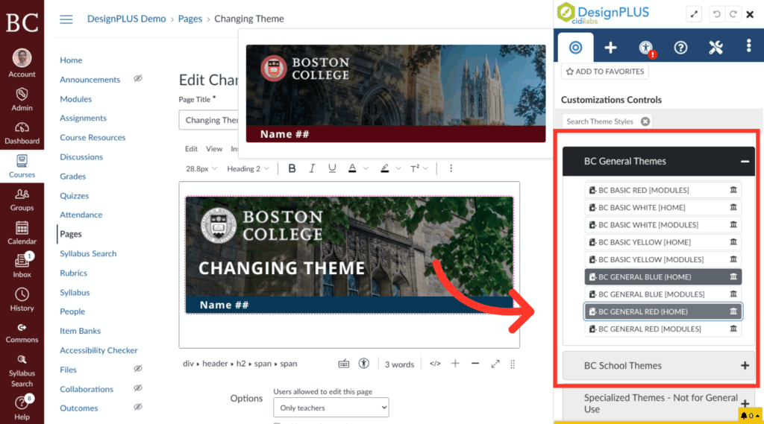This screenshot has height=424, width=764.
Task: Click the Page Title input field
Action: (210, 120)
